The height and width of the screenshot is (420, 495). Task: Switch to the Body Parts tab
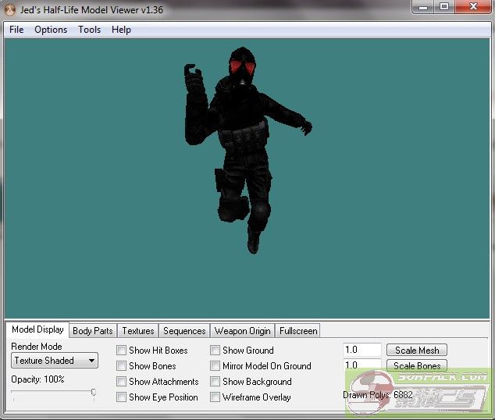pos(92,331)
